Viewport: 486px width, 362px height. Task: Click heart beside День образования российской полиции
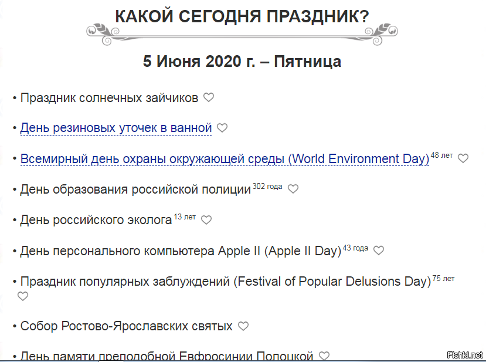pyautogui.click(x=293, y=189)
